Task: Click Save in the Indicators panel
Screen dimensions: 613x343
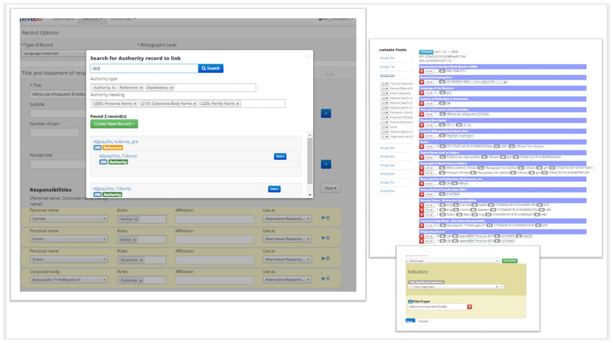Action: (x=410, y=321)
